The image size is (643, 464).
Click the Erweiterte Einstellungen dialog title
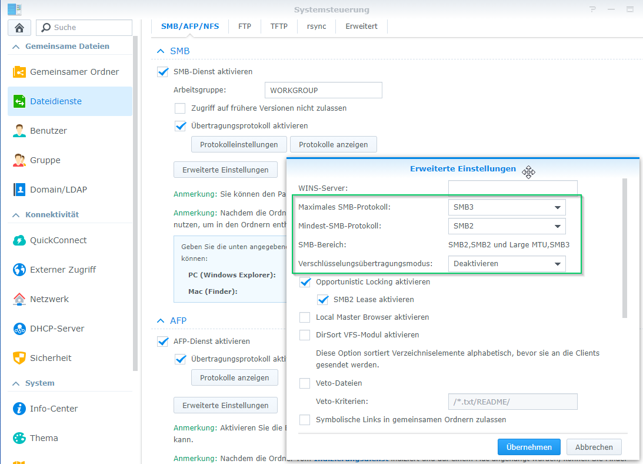pyautogui.click(x=463, y=169)
